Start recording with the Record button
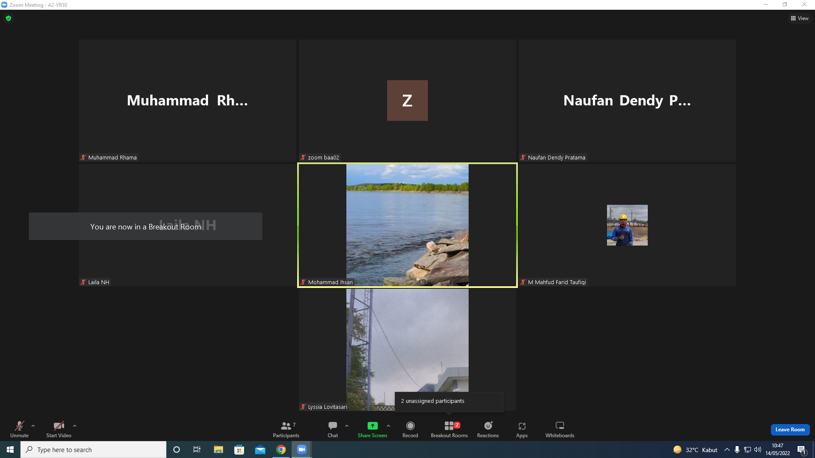Image resolution: width=815 pixels, height=458 pixels. pyautogui.click(x=410, y=429)
